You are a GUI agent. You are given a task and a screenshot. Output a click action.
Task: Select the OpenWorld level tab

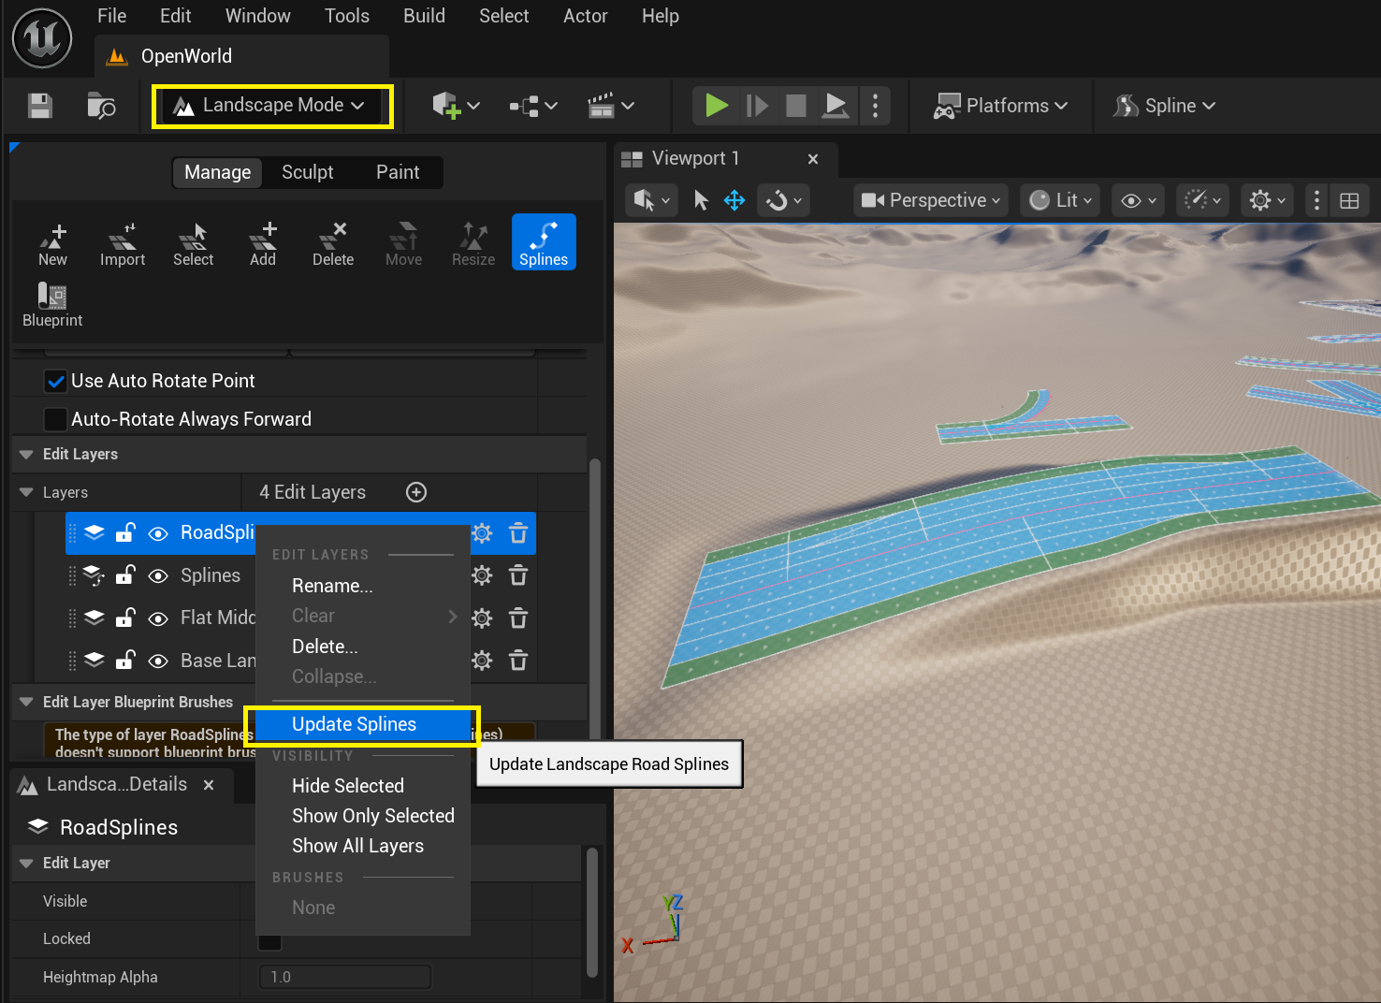(x=241, y=56)
